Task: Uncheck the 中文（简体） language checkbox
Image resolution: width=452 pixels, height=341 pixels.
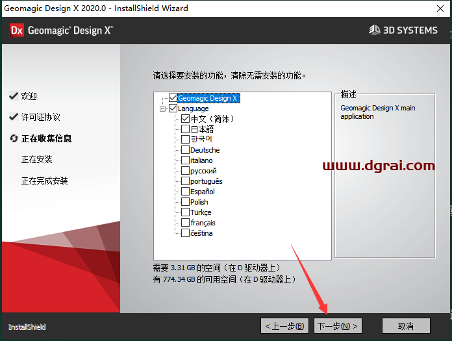Action: pyautogui.click(x=185, y=118)
